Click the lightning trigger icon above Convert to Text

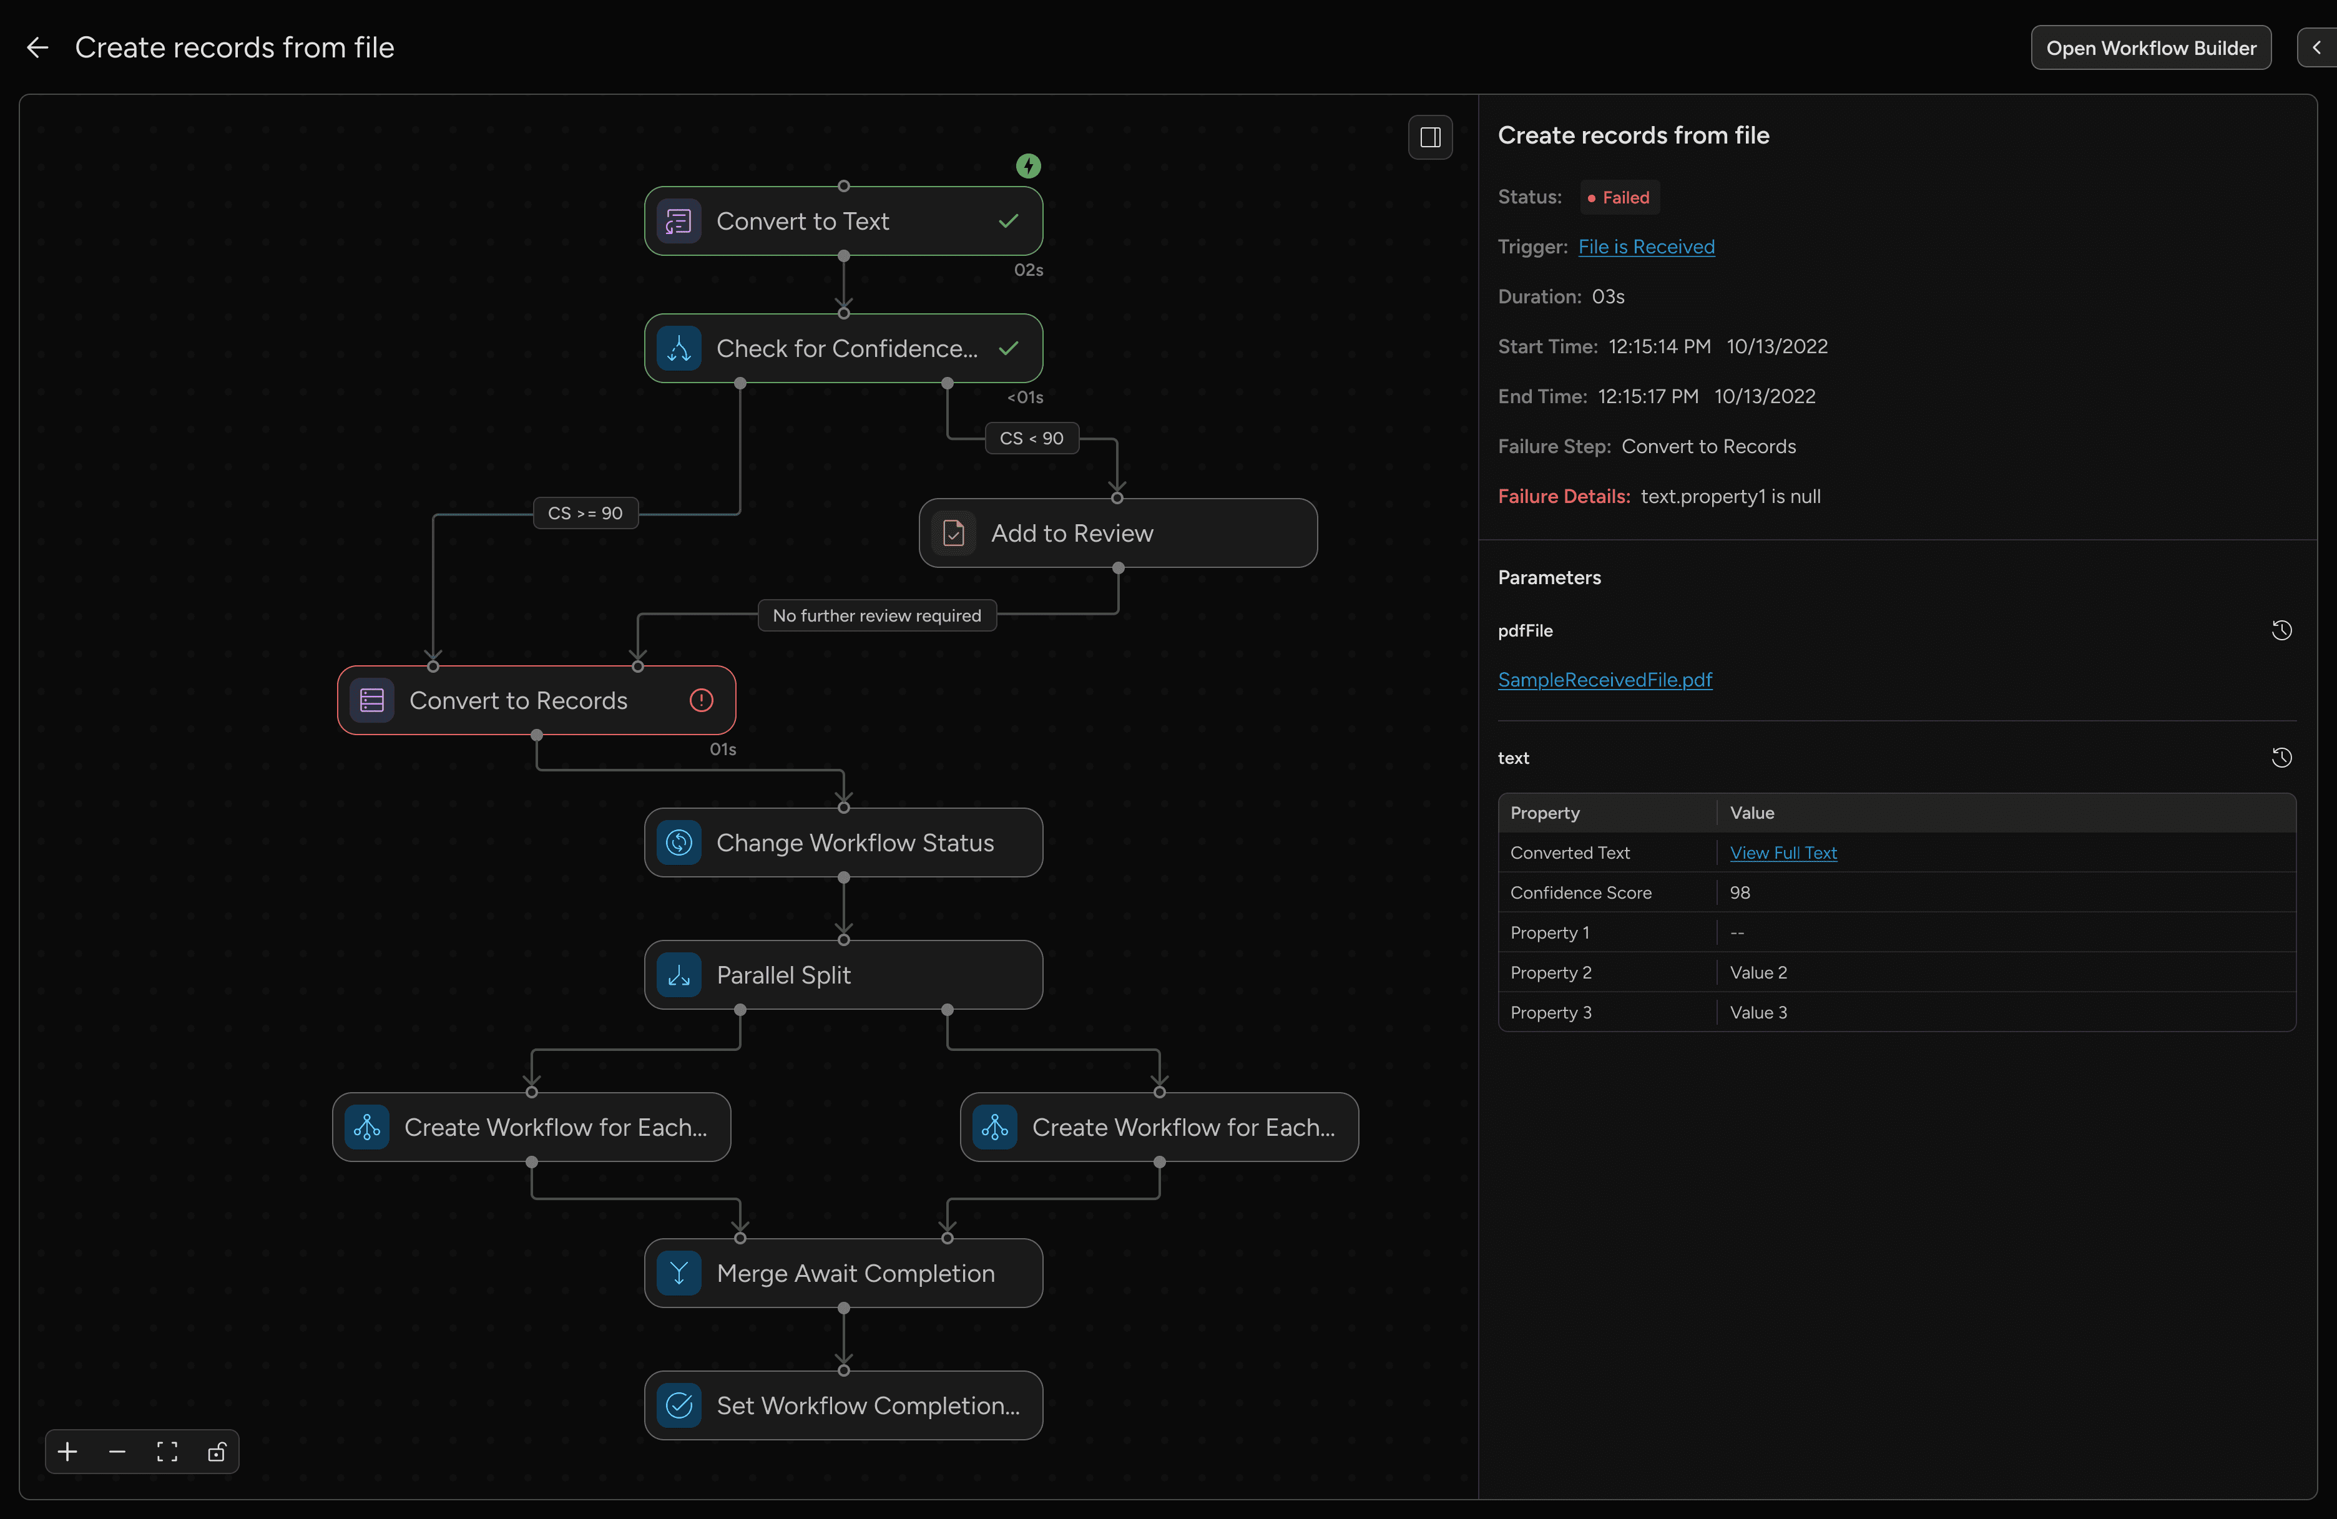click(1028, 165)
